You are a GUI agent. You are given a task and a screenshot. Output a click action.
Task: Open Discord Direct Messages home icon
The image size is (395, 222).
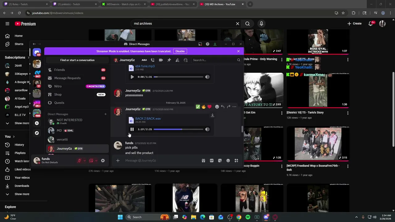(37, 53)
